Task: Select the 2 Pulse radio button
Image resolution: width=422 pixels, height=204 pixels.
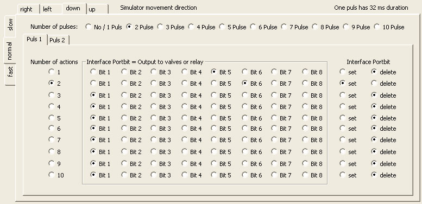Action: coord(129,27)
